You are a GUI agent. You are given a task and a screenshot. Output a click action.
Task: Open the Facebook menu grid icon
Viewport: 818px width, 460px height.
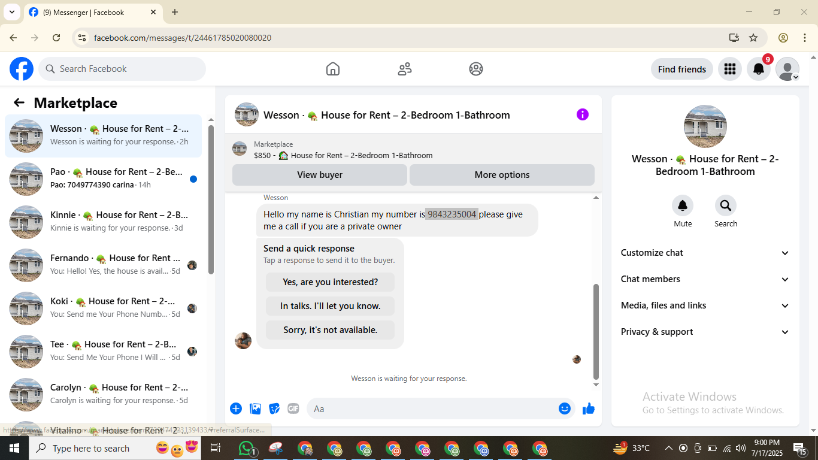coord(729,69)
